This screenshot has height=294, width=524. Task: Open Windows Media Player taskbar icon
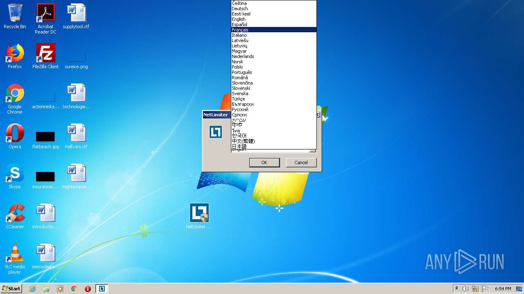(x=60, y=289)
